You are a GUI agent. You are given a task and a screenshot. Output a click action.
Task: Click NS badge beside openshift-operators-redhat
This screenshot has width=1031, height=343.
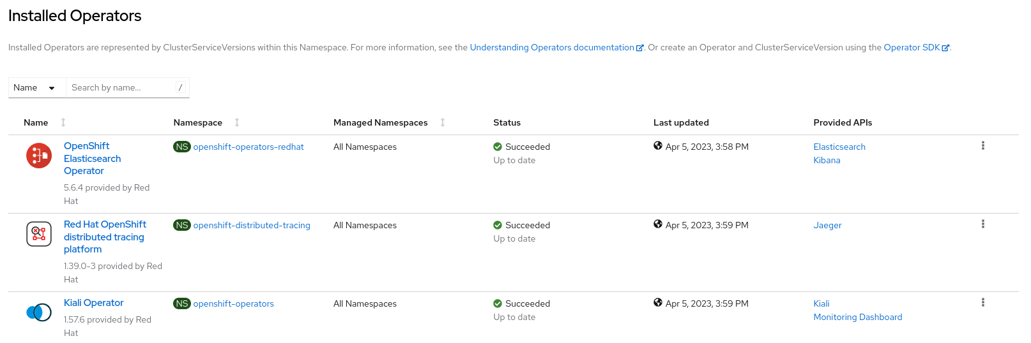182,147
